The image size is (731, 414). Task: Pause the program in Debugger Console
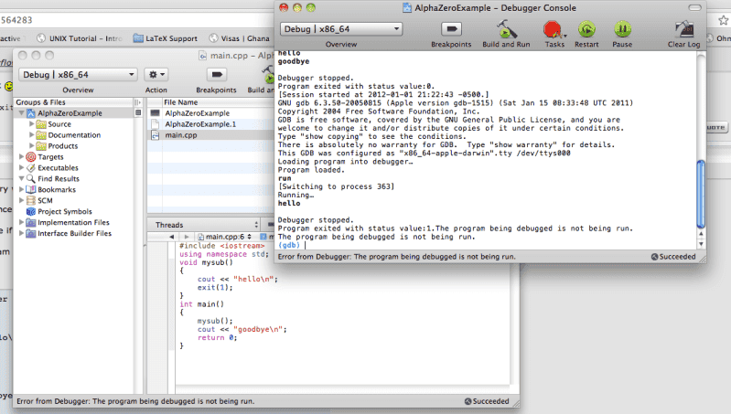pyautogui.click(x=622, y=30)
